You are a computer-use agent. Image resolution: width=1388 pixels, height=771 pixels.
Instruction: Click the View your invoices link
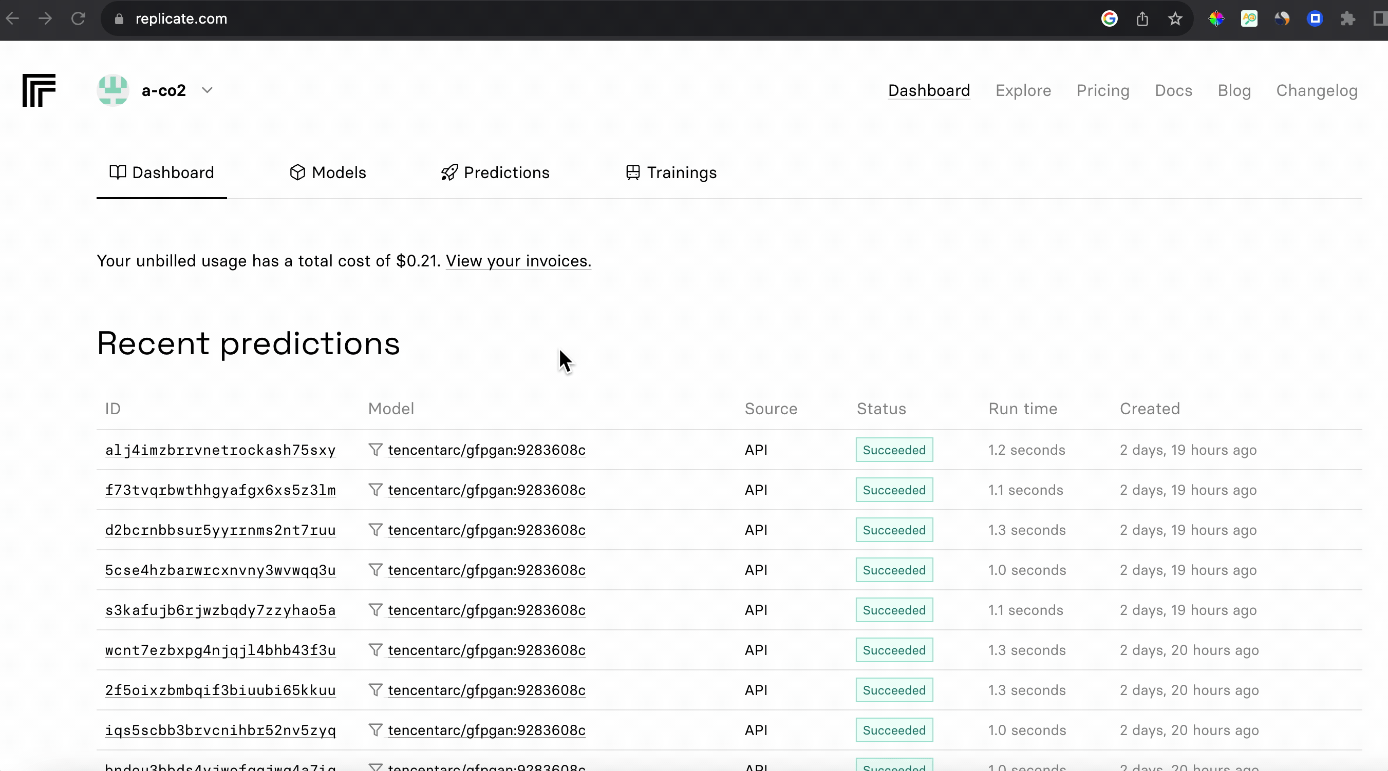coord(518,261)
